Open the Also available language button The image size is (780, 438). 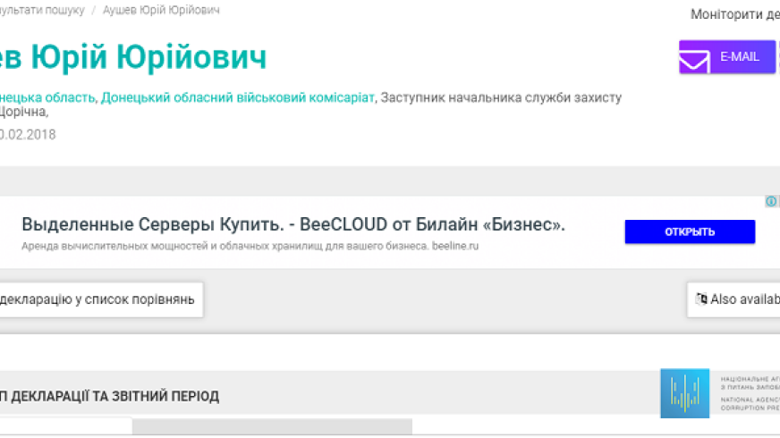(x=733, y=299)
